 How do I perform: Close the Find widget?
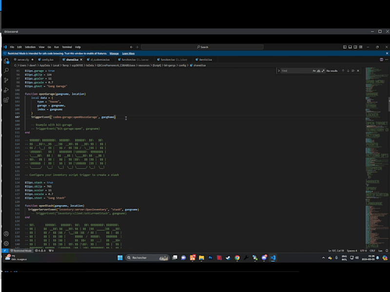click(358, 71)
